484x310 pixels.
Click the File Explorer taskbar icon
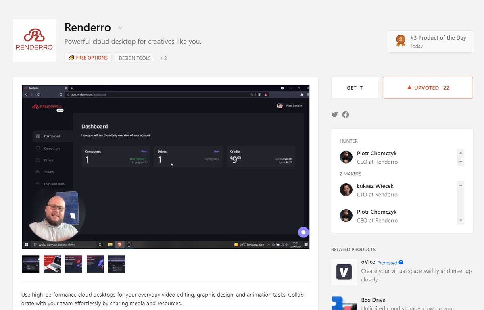[x=110, y=244]
